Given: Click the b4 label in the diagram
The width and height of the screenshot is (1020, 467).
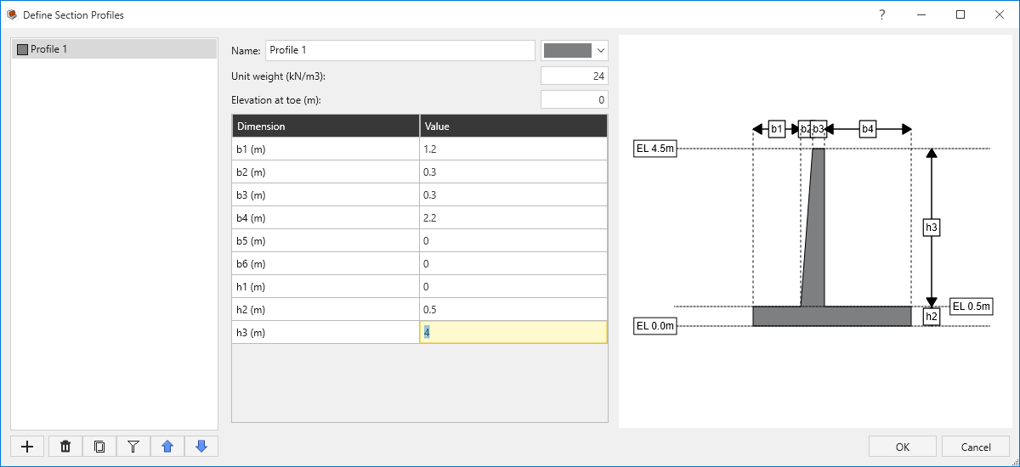Looking at the screenshot, I should click(x=867, y=129).
